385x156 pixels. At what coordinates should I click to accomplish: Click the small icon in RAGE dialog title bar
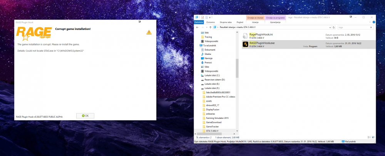pos(139,22)
